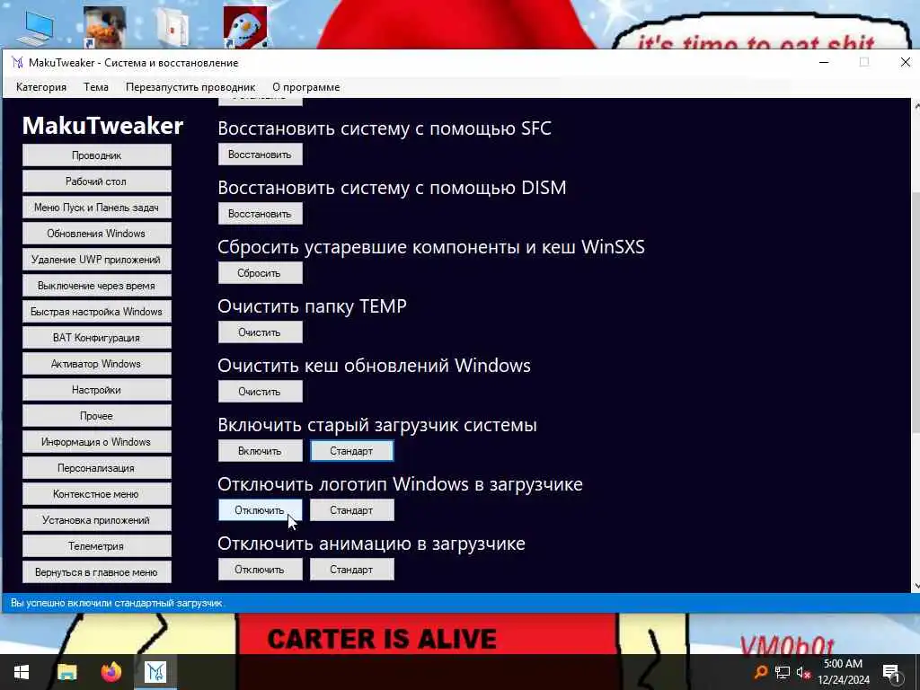
Task: Click Отключить for Windows logo in bootloader
Action: 260,510
